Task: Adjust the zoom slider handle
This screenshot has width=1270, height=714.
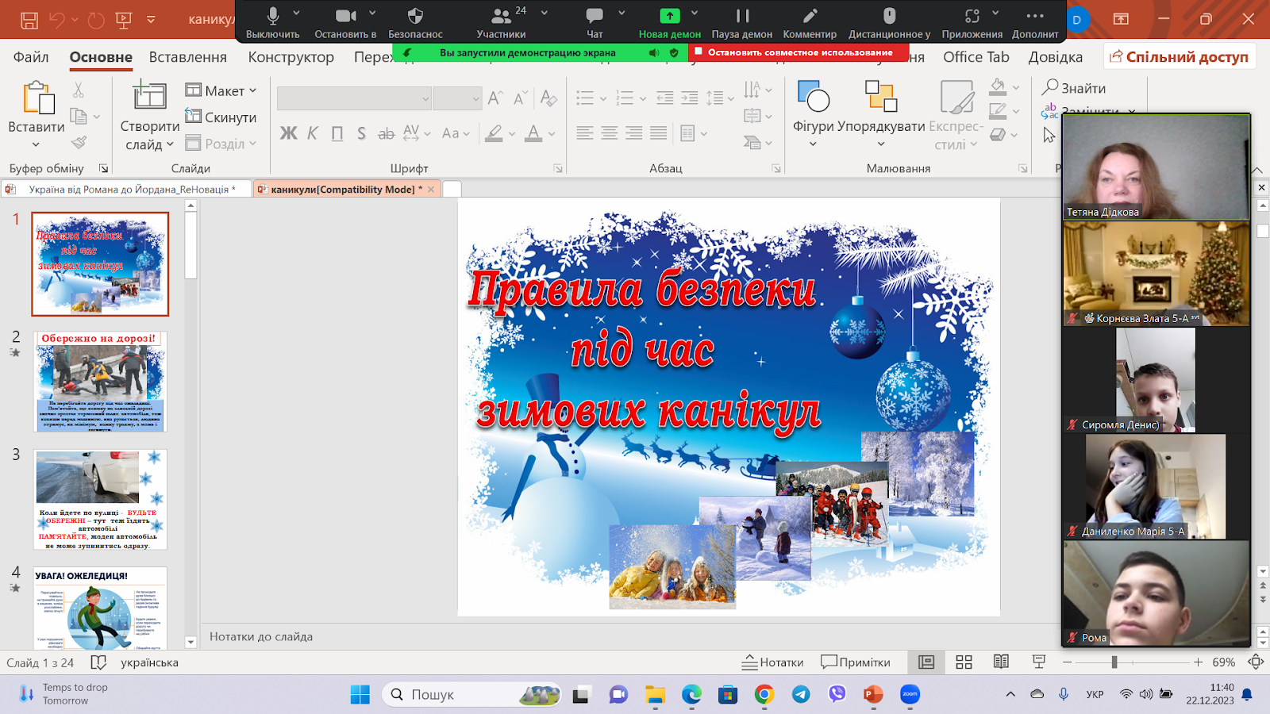Action: (1114, 662)
